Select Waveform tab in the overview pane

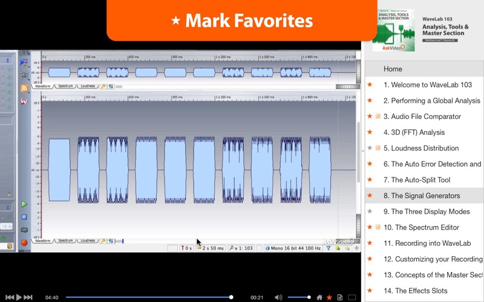tap(42, 86)
